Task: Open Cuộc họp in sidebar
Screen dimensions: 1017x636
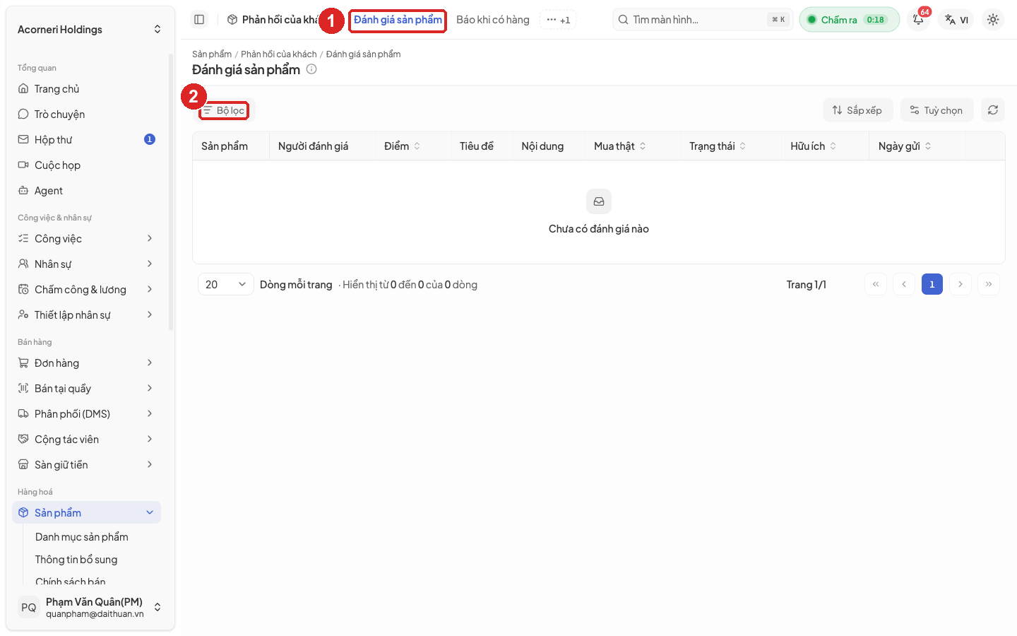Action: coord(86,165)
